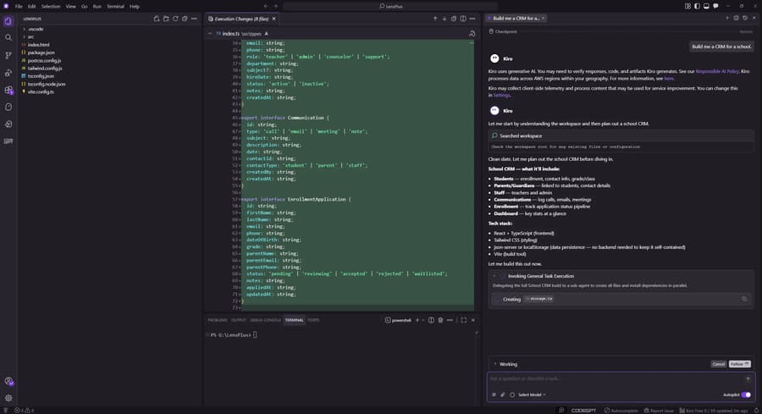The height and width of the screenshot is (414, 762).
Task: Open more actions for the Execution Changes editor
Action: [472, 19]
